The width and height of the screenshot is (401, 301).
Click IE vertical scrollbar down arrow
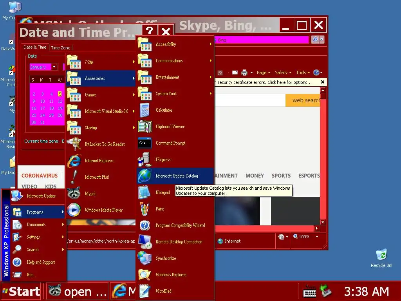click(x=323, y=222)
